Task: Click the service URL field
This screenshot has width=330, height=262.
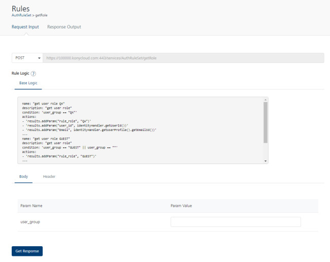Action: click(183, 58)
